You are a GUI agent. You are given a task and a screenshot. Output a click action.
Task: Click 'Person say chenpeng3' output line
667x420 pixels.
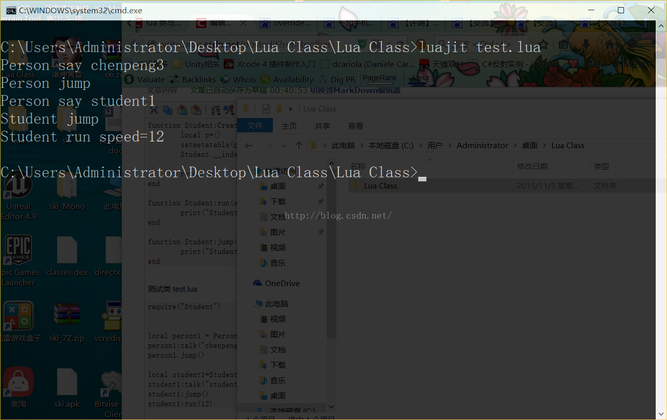[x=82, y=65]
